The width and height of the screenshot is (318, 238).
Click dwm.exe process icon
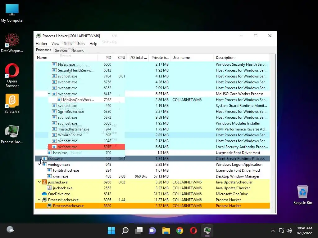pyautogui.click(x=49, y=176)
